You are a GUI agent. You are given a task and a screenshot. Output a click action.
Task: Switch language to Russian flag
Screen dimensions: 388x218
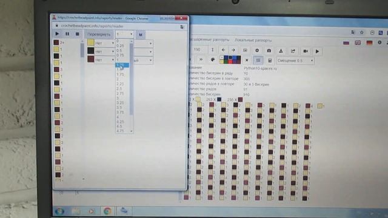pos(346,43)
